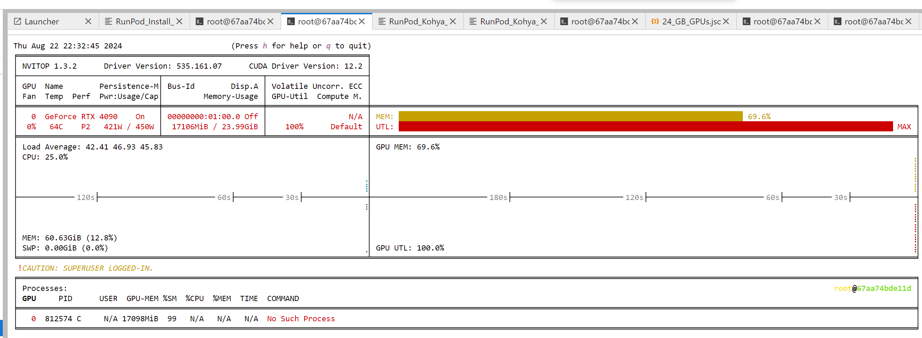Screen dimensions: 922x338
Task: Select the first RunPod_Kohya_ tab
Action: [x=418, y=22]
